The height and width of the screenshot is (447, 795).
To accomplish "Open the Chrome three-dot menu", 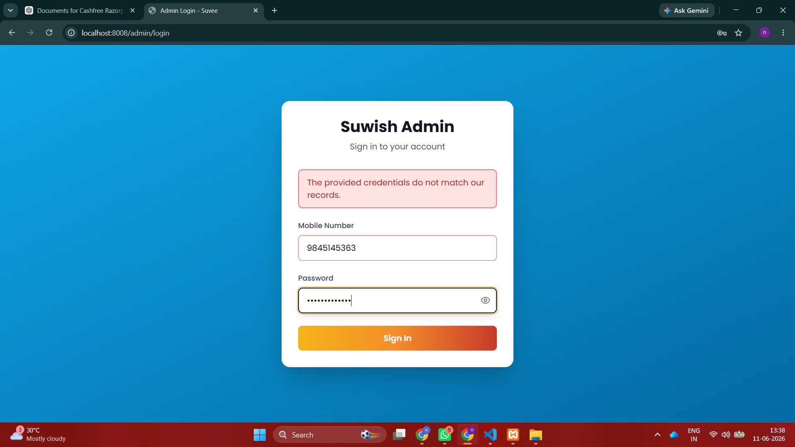I will point(783,33).
